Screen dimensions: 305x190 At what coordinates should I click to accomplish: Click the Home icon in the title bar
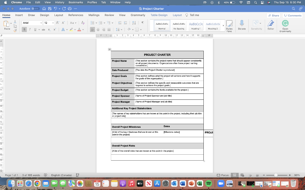click(44, 9)
